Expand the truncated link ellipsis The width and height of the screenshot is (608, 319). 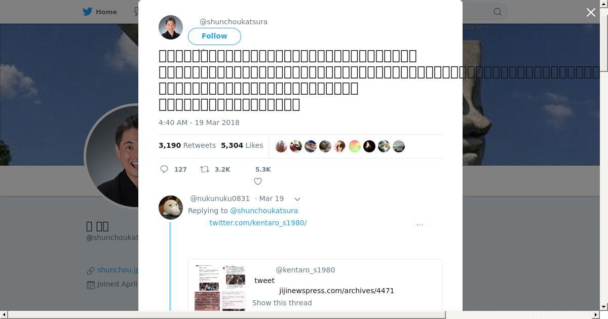420,223
